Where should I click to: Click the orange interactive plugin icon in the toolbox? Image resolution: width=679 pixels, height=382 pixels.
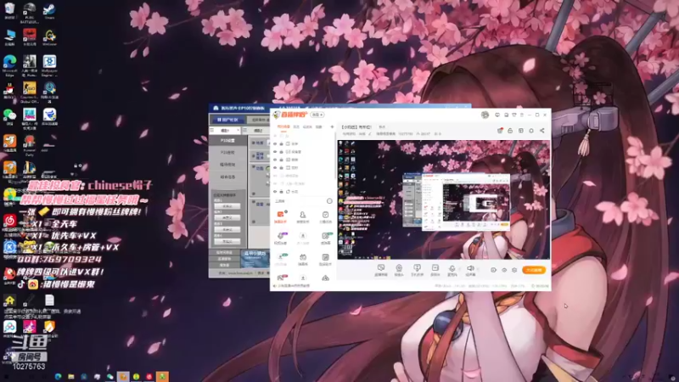click(x=280, y=216)
